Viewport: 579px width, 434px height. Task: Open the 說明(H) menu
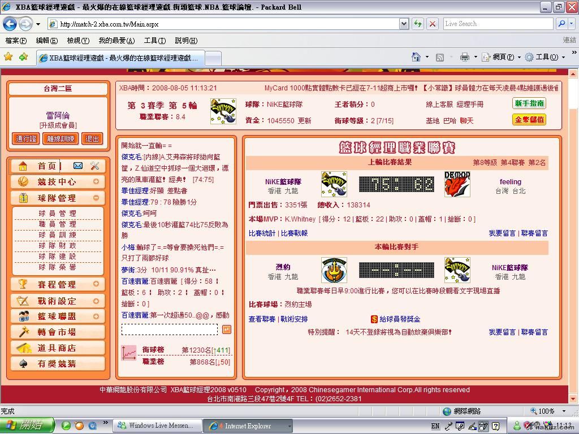186,41
